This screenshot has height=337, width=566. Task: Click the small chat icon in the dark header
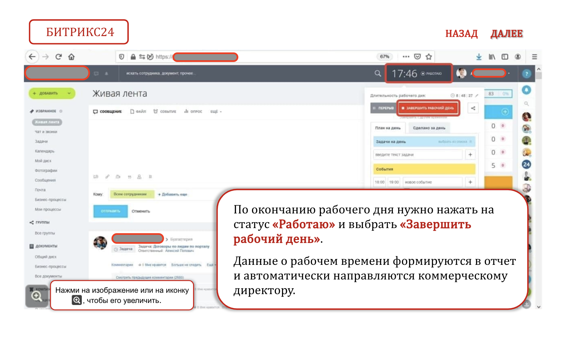tap(96, 74)
